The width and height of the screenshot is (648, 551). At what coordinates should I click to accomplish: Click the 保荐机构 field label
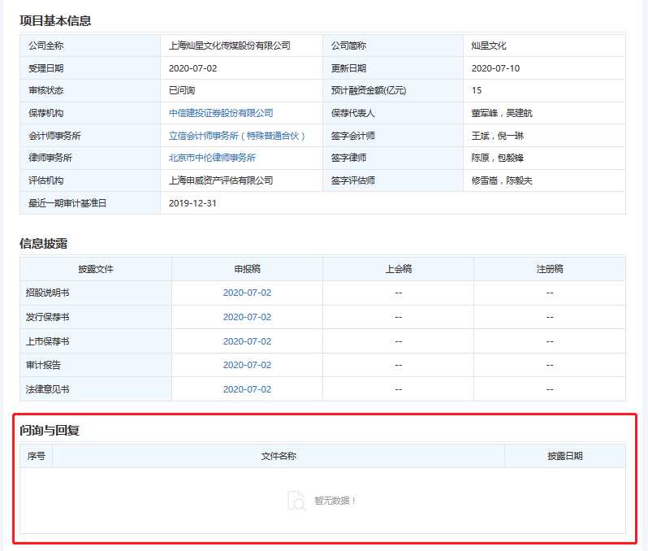coord(45,113)
